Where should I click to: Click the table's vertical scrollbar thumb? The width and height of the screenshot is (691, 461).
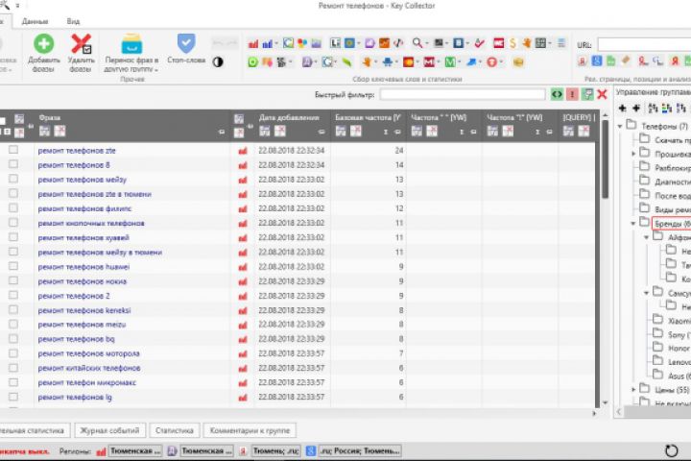tap(605, 158)
